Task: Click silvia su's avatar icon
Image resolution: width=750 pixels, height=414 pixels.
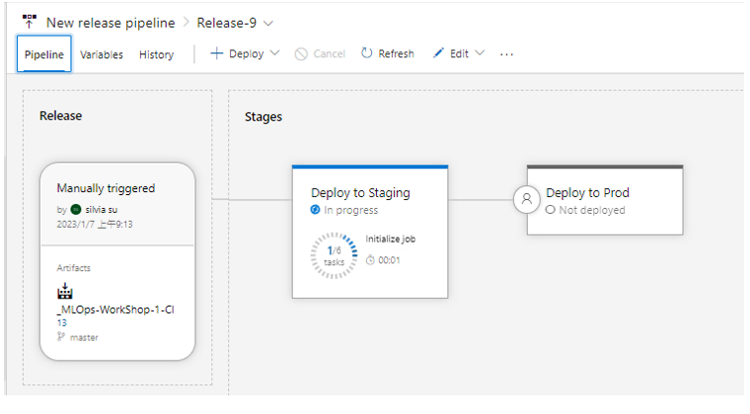Action: 76,210
